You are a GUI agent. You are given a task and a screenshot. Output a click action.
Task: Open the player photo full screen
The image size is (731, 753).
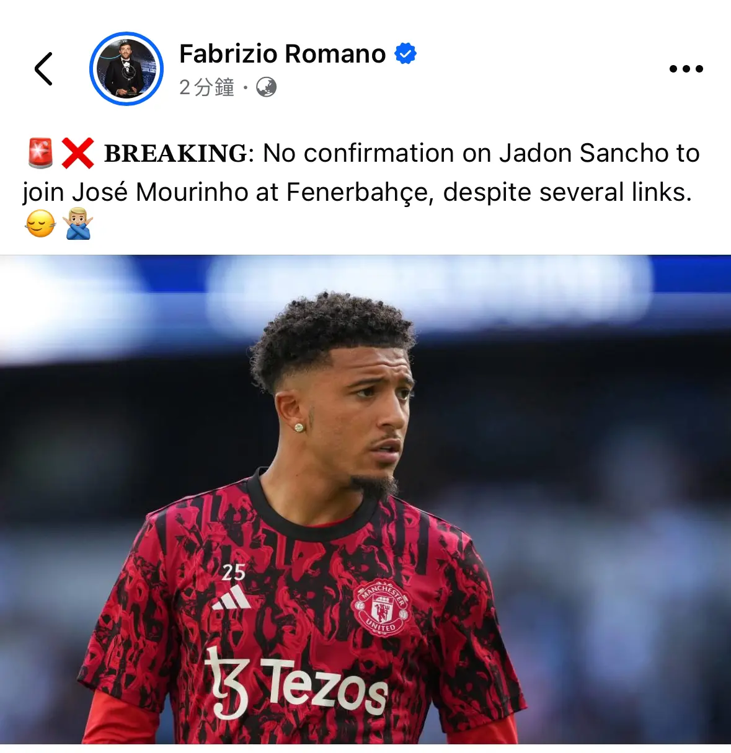coord(365,500)
